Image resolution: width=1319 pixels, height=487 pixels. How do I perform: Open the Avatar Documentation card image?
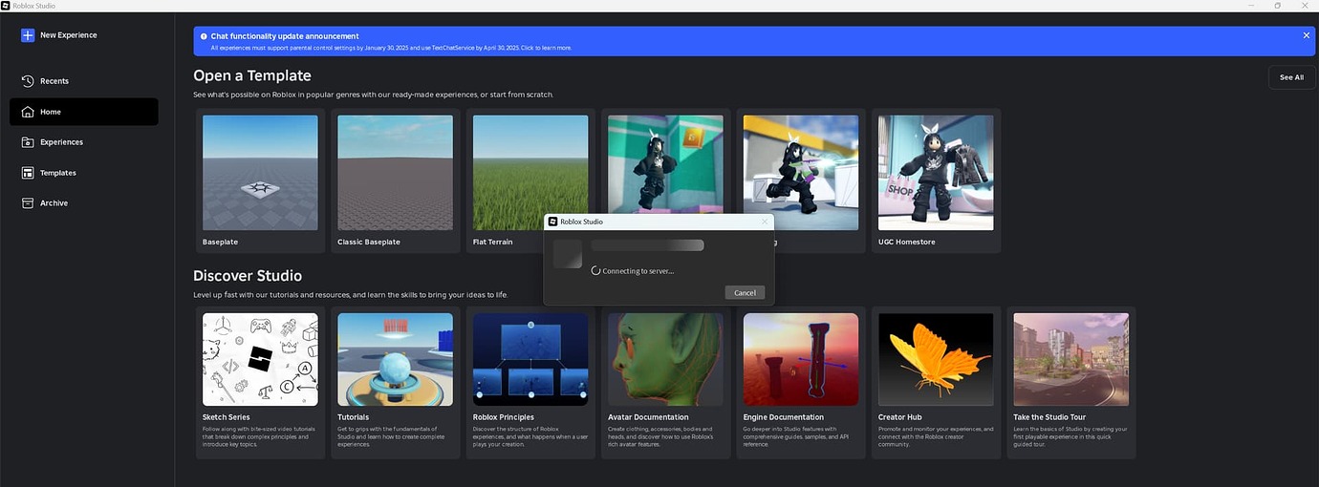[665, 359]
